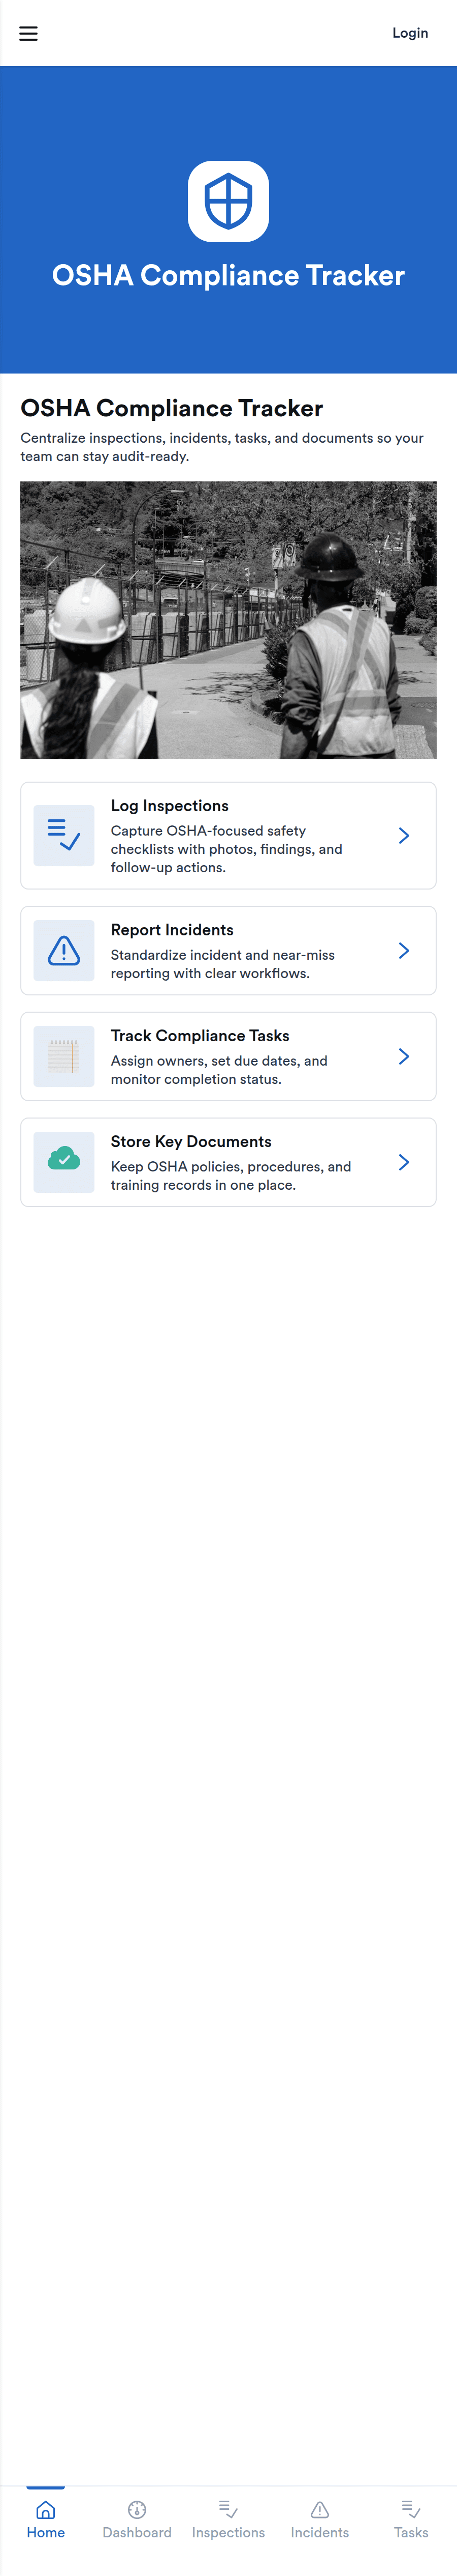Click the Report Incidents warning triangle icon
The image size is (457, 2576).
pyautogui.click(x=64, y=950)
